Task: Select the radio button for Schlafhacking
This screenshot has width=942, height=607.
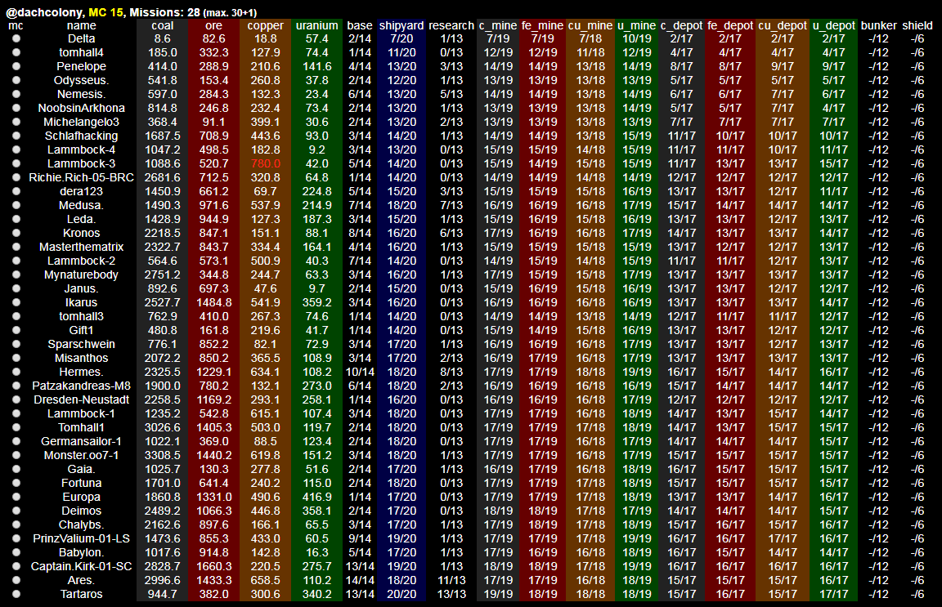Action: tap(16, 136)
